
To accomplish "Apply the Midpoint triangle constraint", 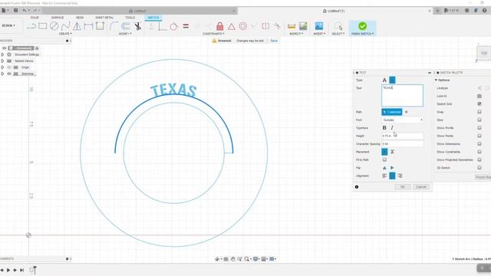I will pyautogui.click(x=232, y=26).
